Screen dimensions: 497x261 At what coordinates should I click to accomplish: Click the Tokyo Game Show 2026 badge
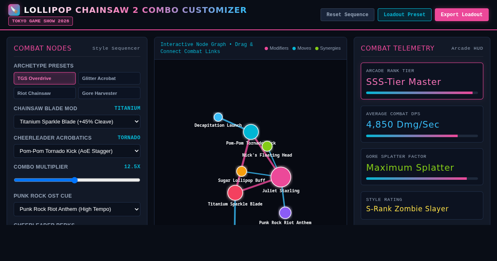41,21
